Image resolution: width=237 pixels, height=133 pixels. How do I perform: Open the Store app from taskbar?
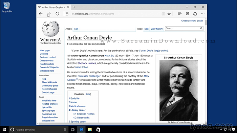pos(98,130)
